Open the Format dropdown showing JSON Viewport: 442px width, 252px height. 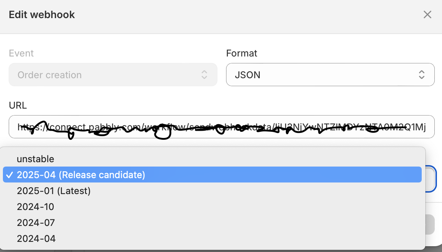coord(330,75)
